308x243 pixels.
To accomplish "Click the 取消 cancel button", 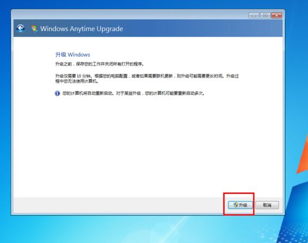I will [x=267, y=205].
